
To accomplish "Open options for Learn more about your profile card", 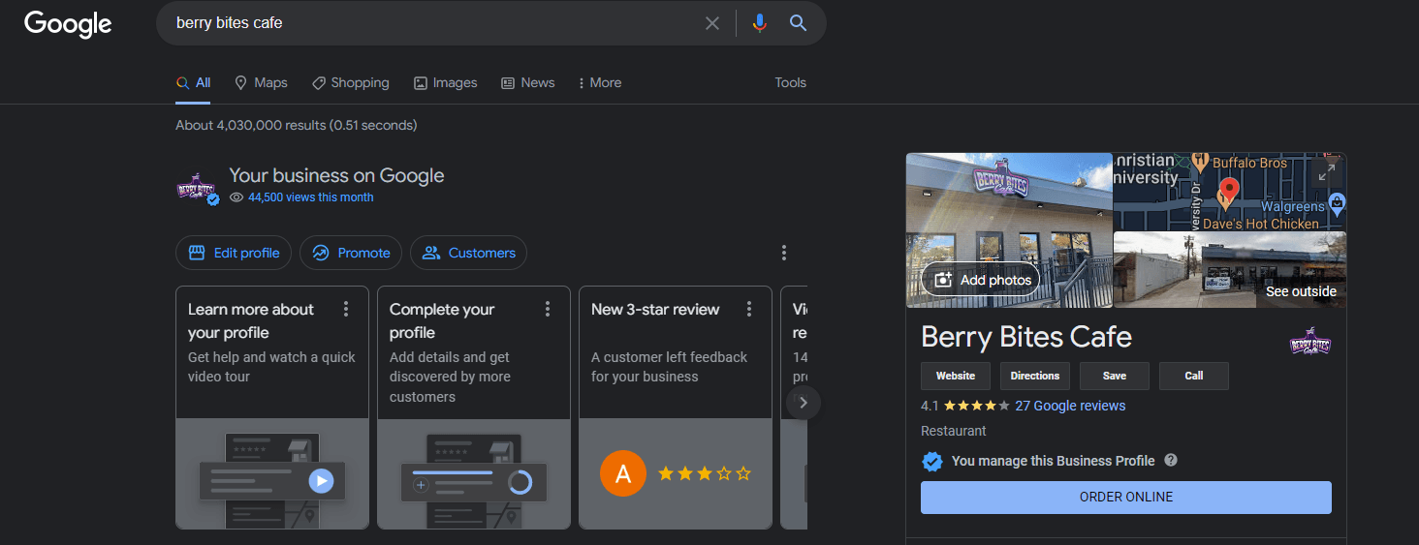I will coord(346,309).
